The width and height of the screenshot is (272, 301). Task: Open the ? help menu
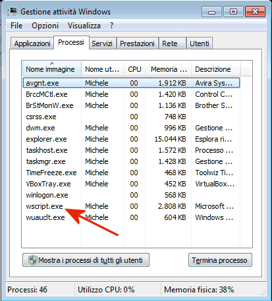tap(111, 26)
